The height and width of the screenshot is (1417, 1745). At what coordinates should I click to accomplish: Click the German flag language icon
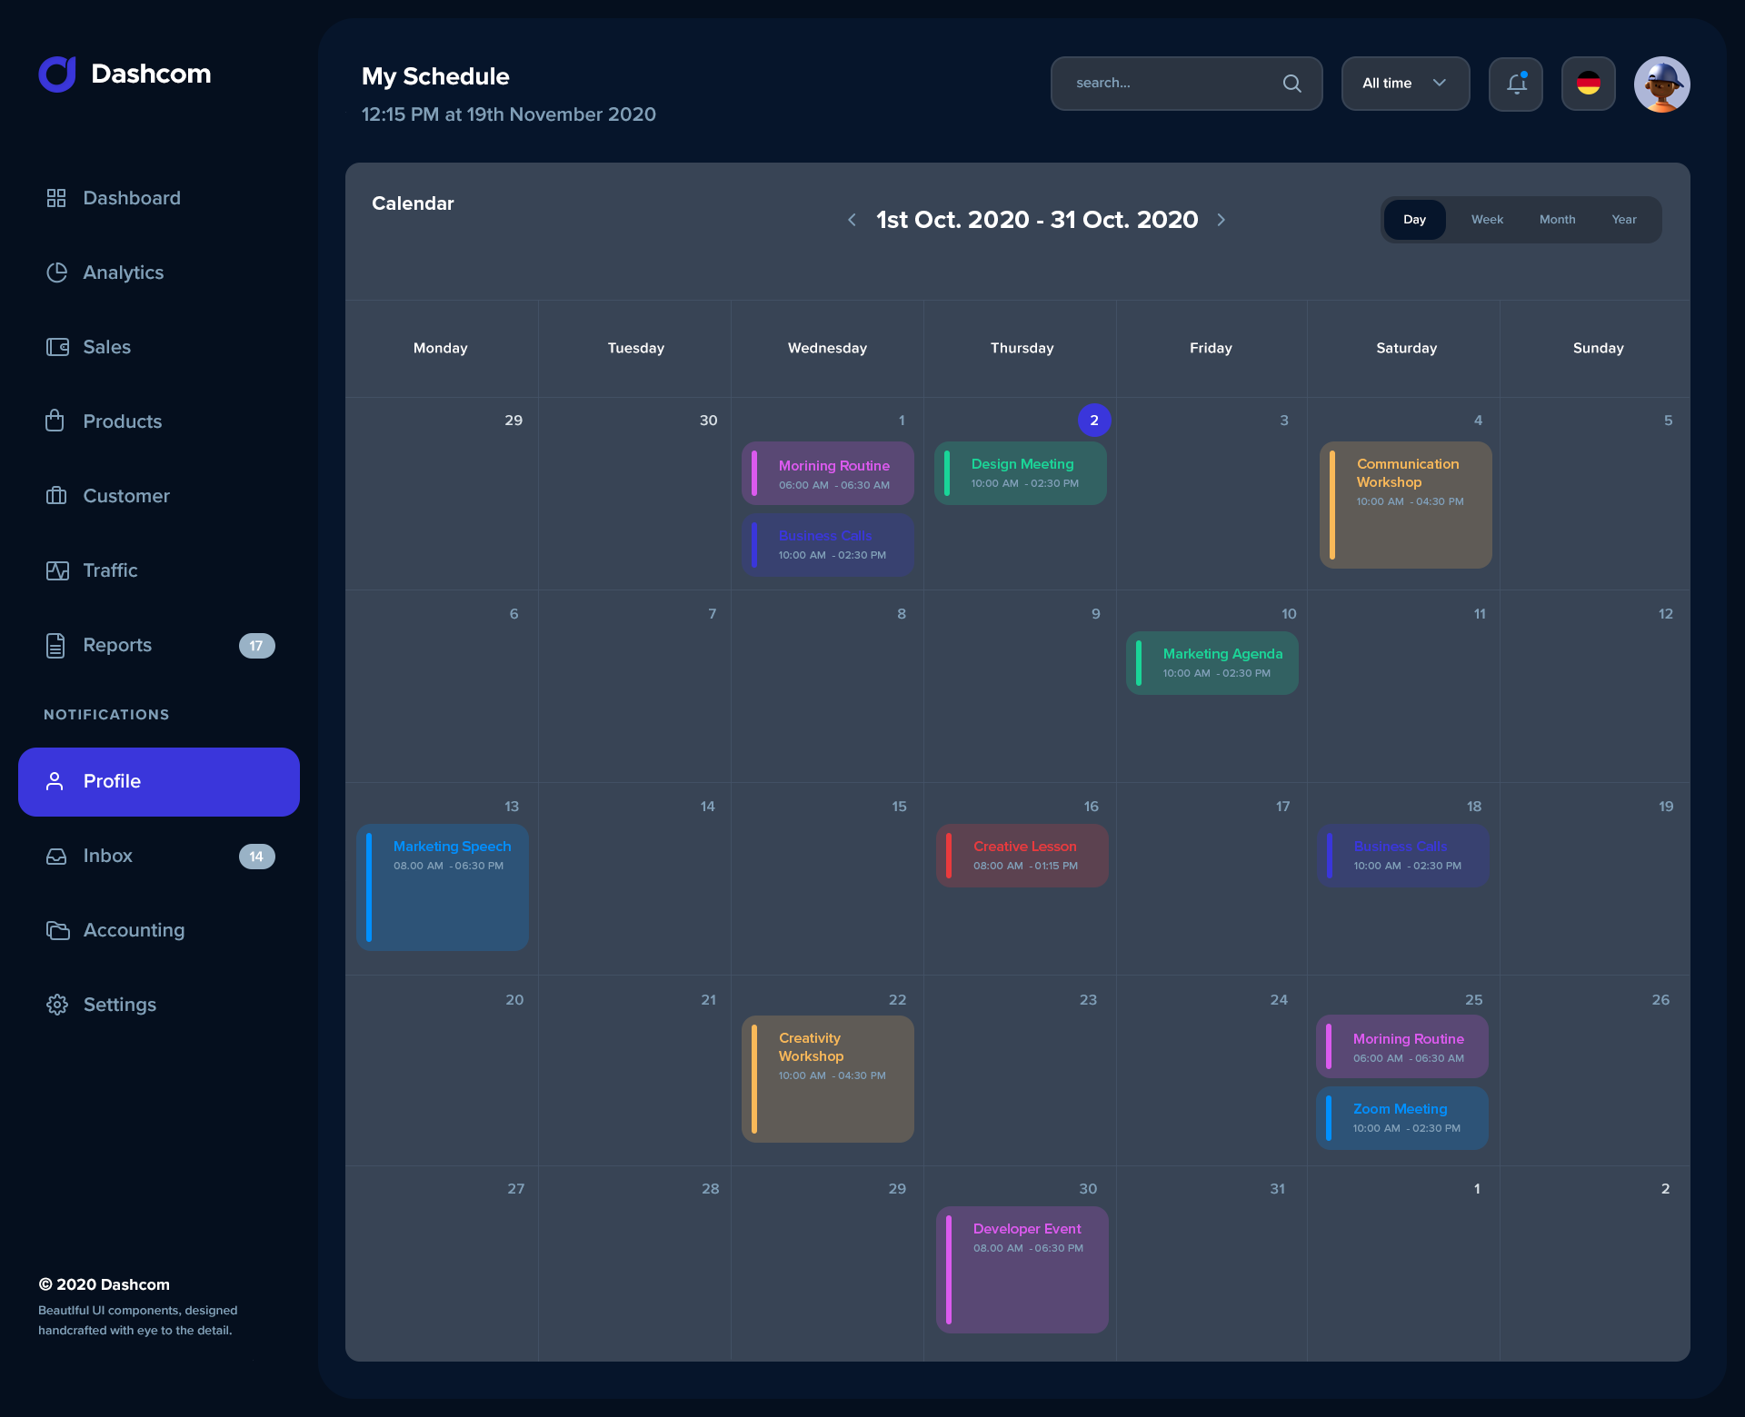tap(1588, 84)
